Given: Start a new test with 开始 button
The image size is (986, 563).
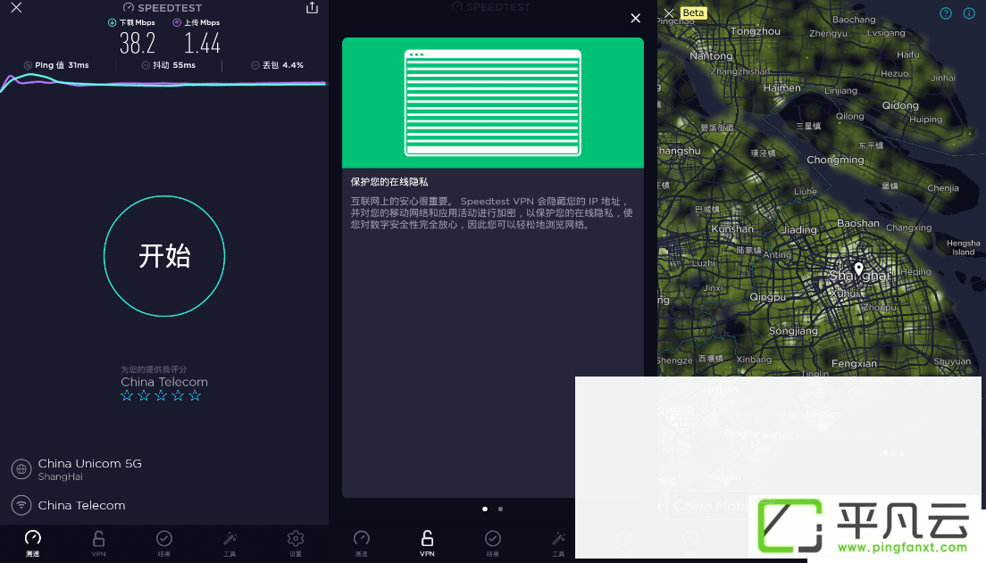Looking at the screenshot, I should click(x=164, y=256).
